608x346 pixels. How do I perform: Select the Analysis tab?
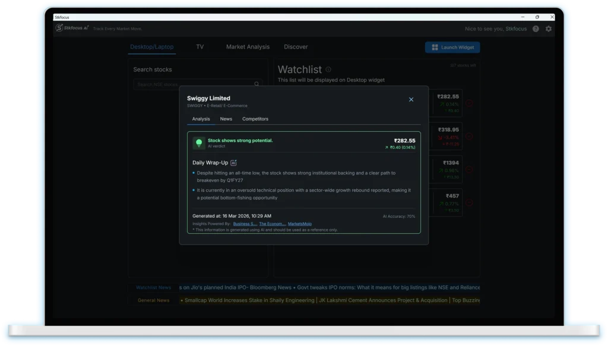pos(201,119)
